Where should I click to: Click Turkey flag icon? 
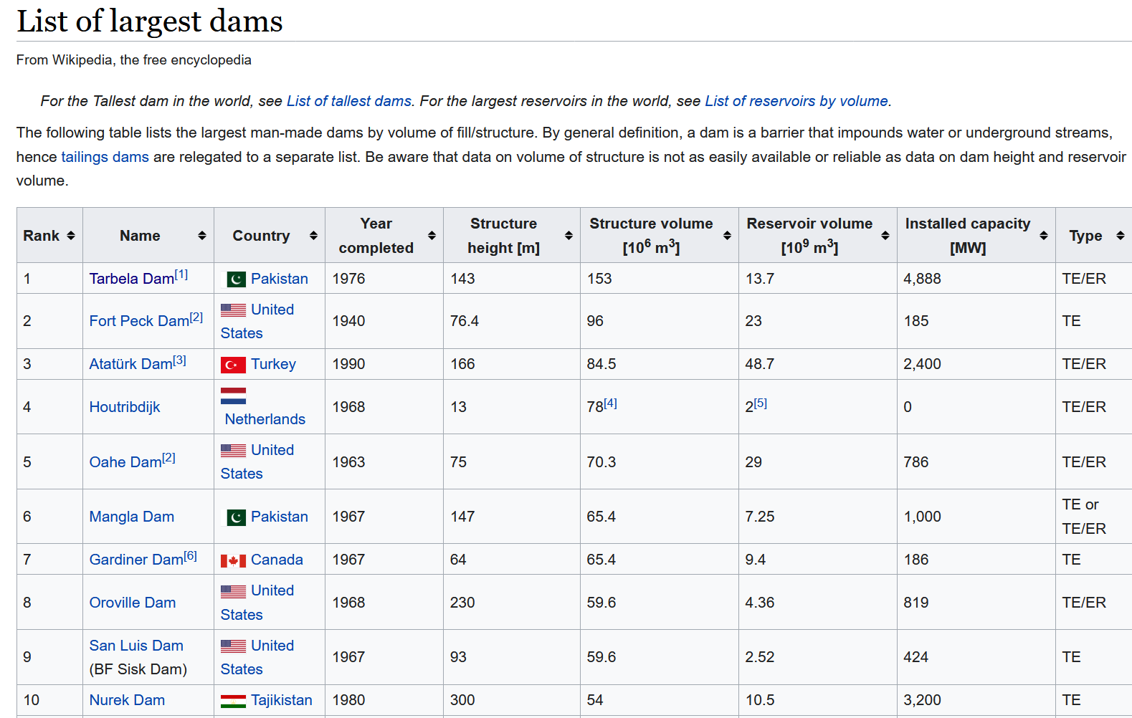coord(233,365)
